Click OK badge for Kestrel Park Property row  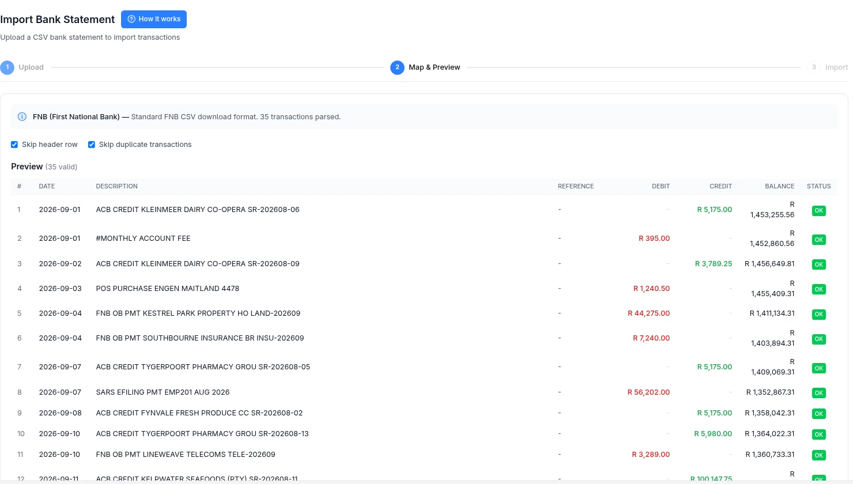point(818,314)
